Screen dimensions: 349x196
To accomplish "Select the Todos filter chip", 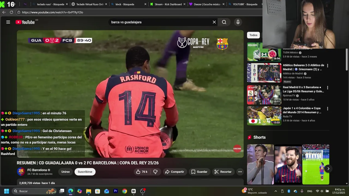I will [253, 35].
